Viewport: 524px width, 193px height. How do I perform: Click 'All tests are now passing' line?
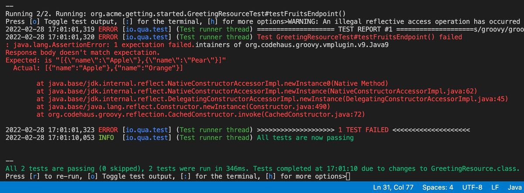[x=305, y=138]
